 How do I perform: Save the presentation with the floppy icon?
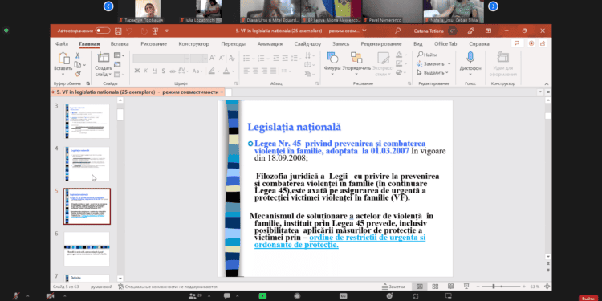coord(118,31)
